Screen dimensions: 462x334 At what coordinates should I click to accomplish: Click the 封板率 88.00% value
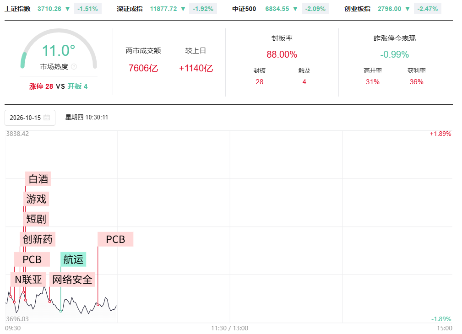pos(282,54)
